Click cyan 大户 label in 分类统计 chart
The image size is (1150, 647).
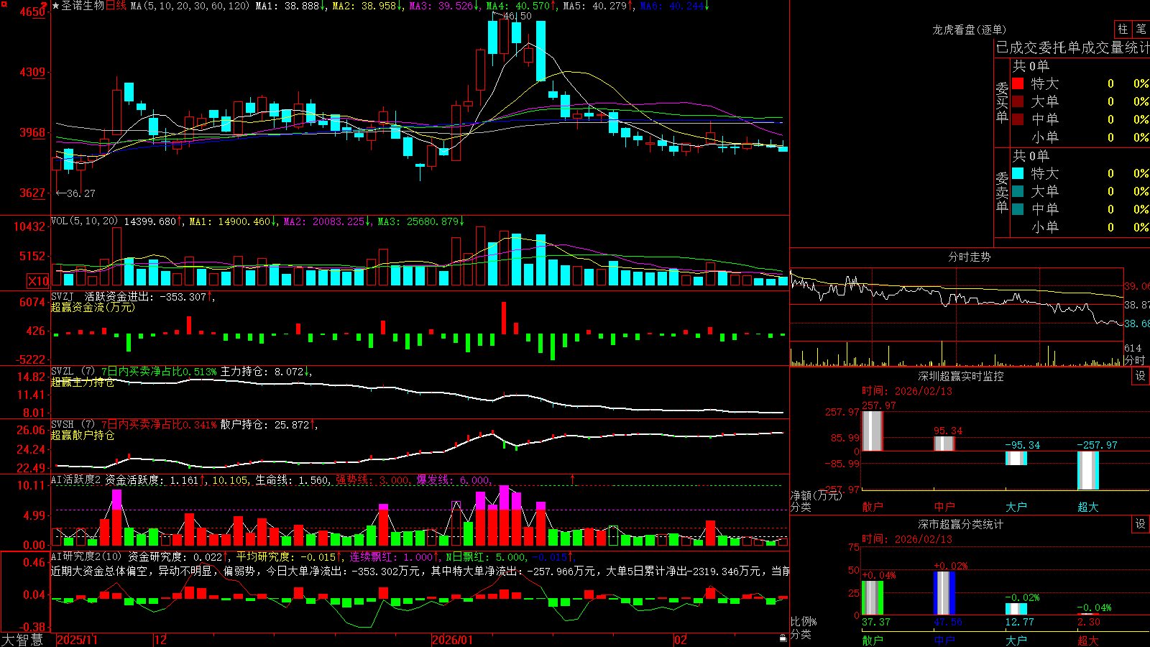1016,640
